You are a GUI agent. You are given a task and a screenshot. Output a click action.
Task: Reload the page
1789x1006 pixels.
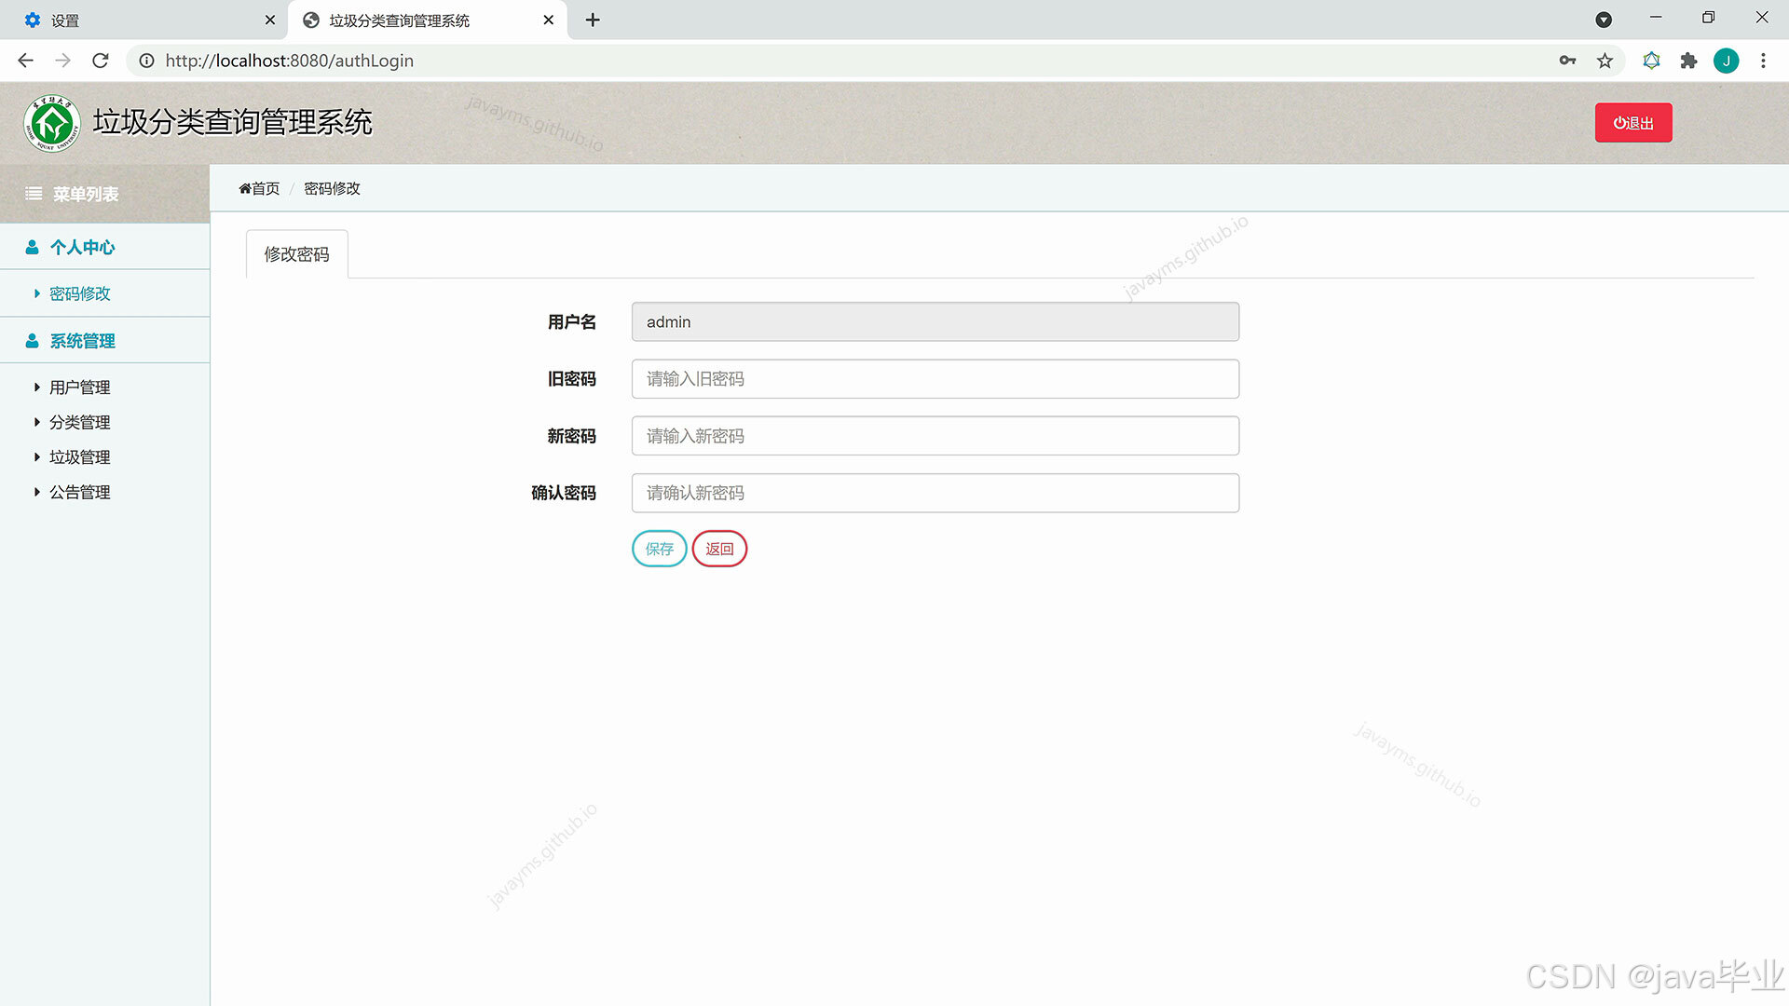point(101,61)
